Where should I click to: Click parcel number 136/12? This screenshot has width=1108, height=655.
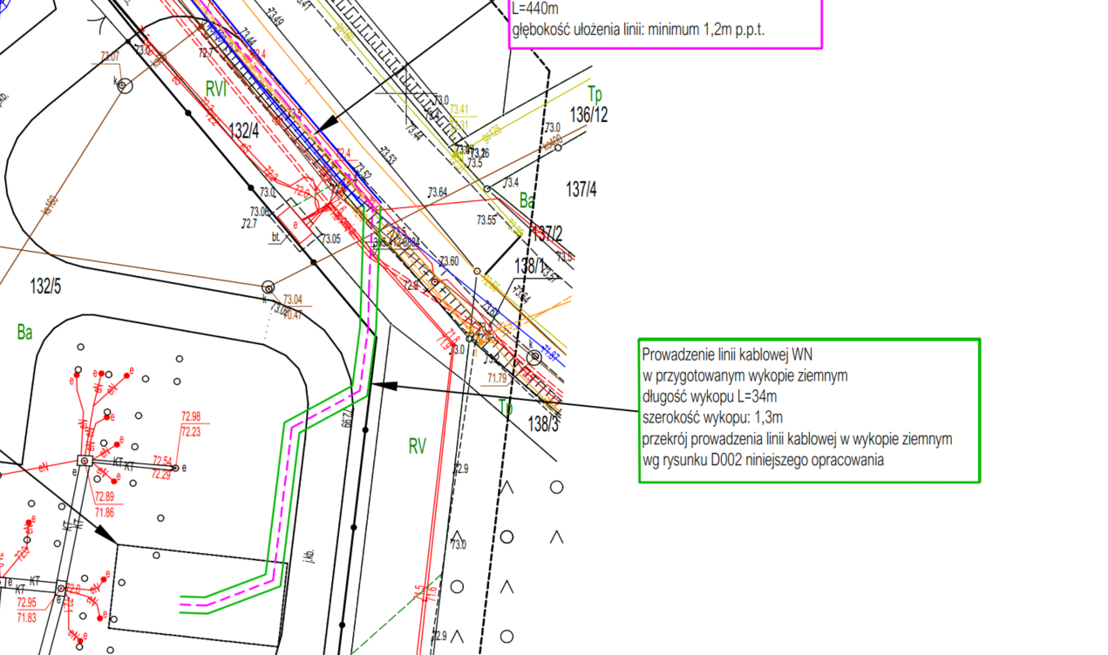point(588,114)
